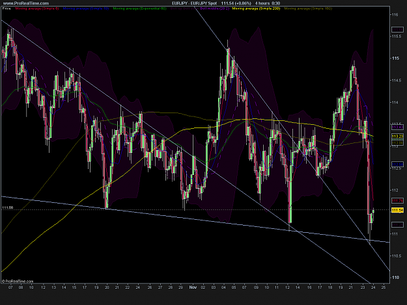Click the purple 113.43 price tag
Screen dimensions: 407x305
point(397,127)
